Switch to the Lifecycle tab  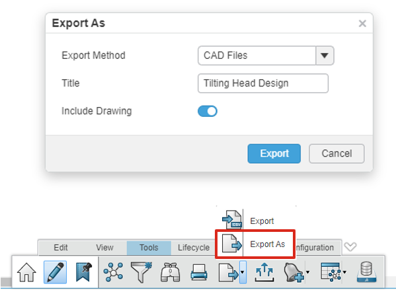(x=194, y=248)
